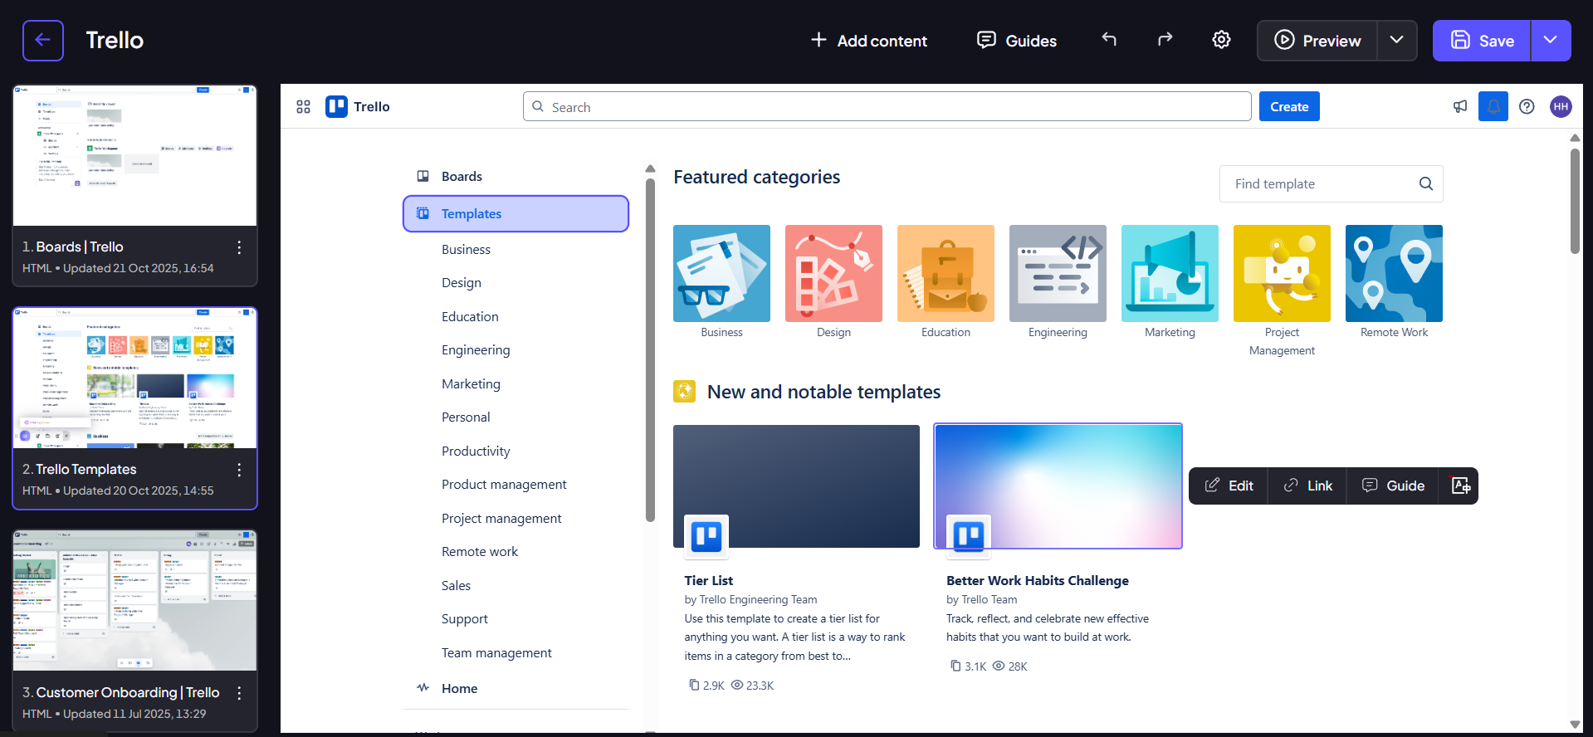Open the Remote Work category tile
1593x737 pixels.
coord(1394,273)
